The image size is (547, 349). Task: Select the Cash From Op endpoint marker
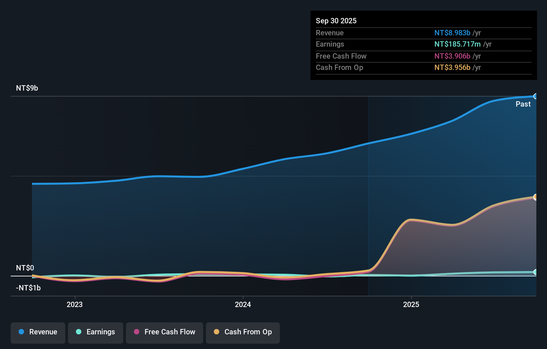536,196
